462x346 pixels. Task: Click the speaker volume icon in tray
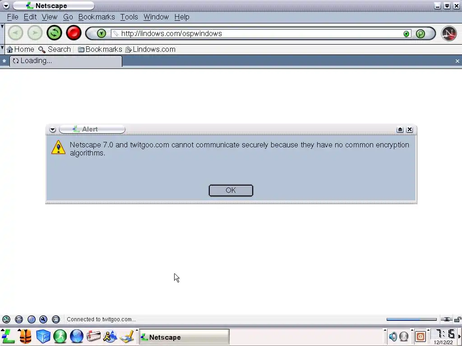click(x=393, y=336)
